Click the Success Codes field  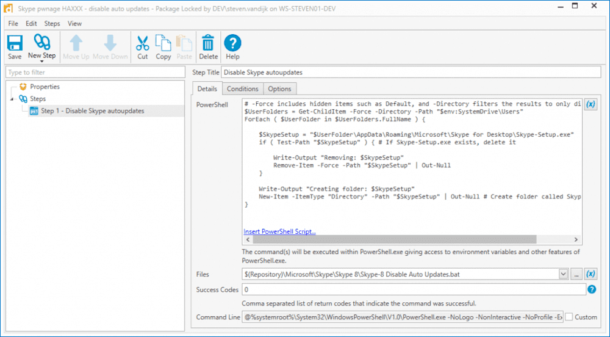414,289
